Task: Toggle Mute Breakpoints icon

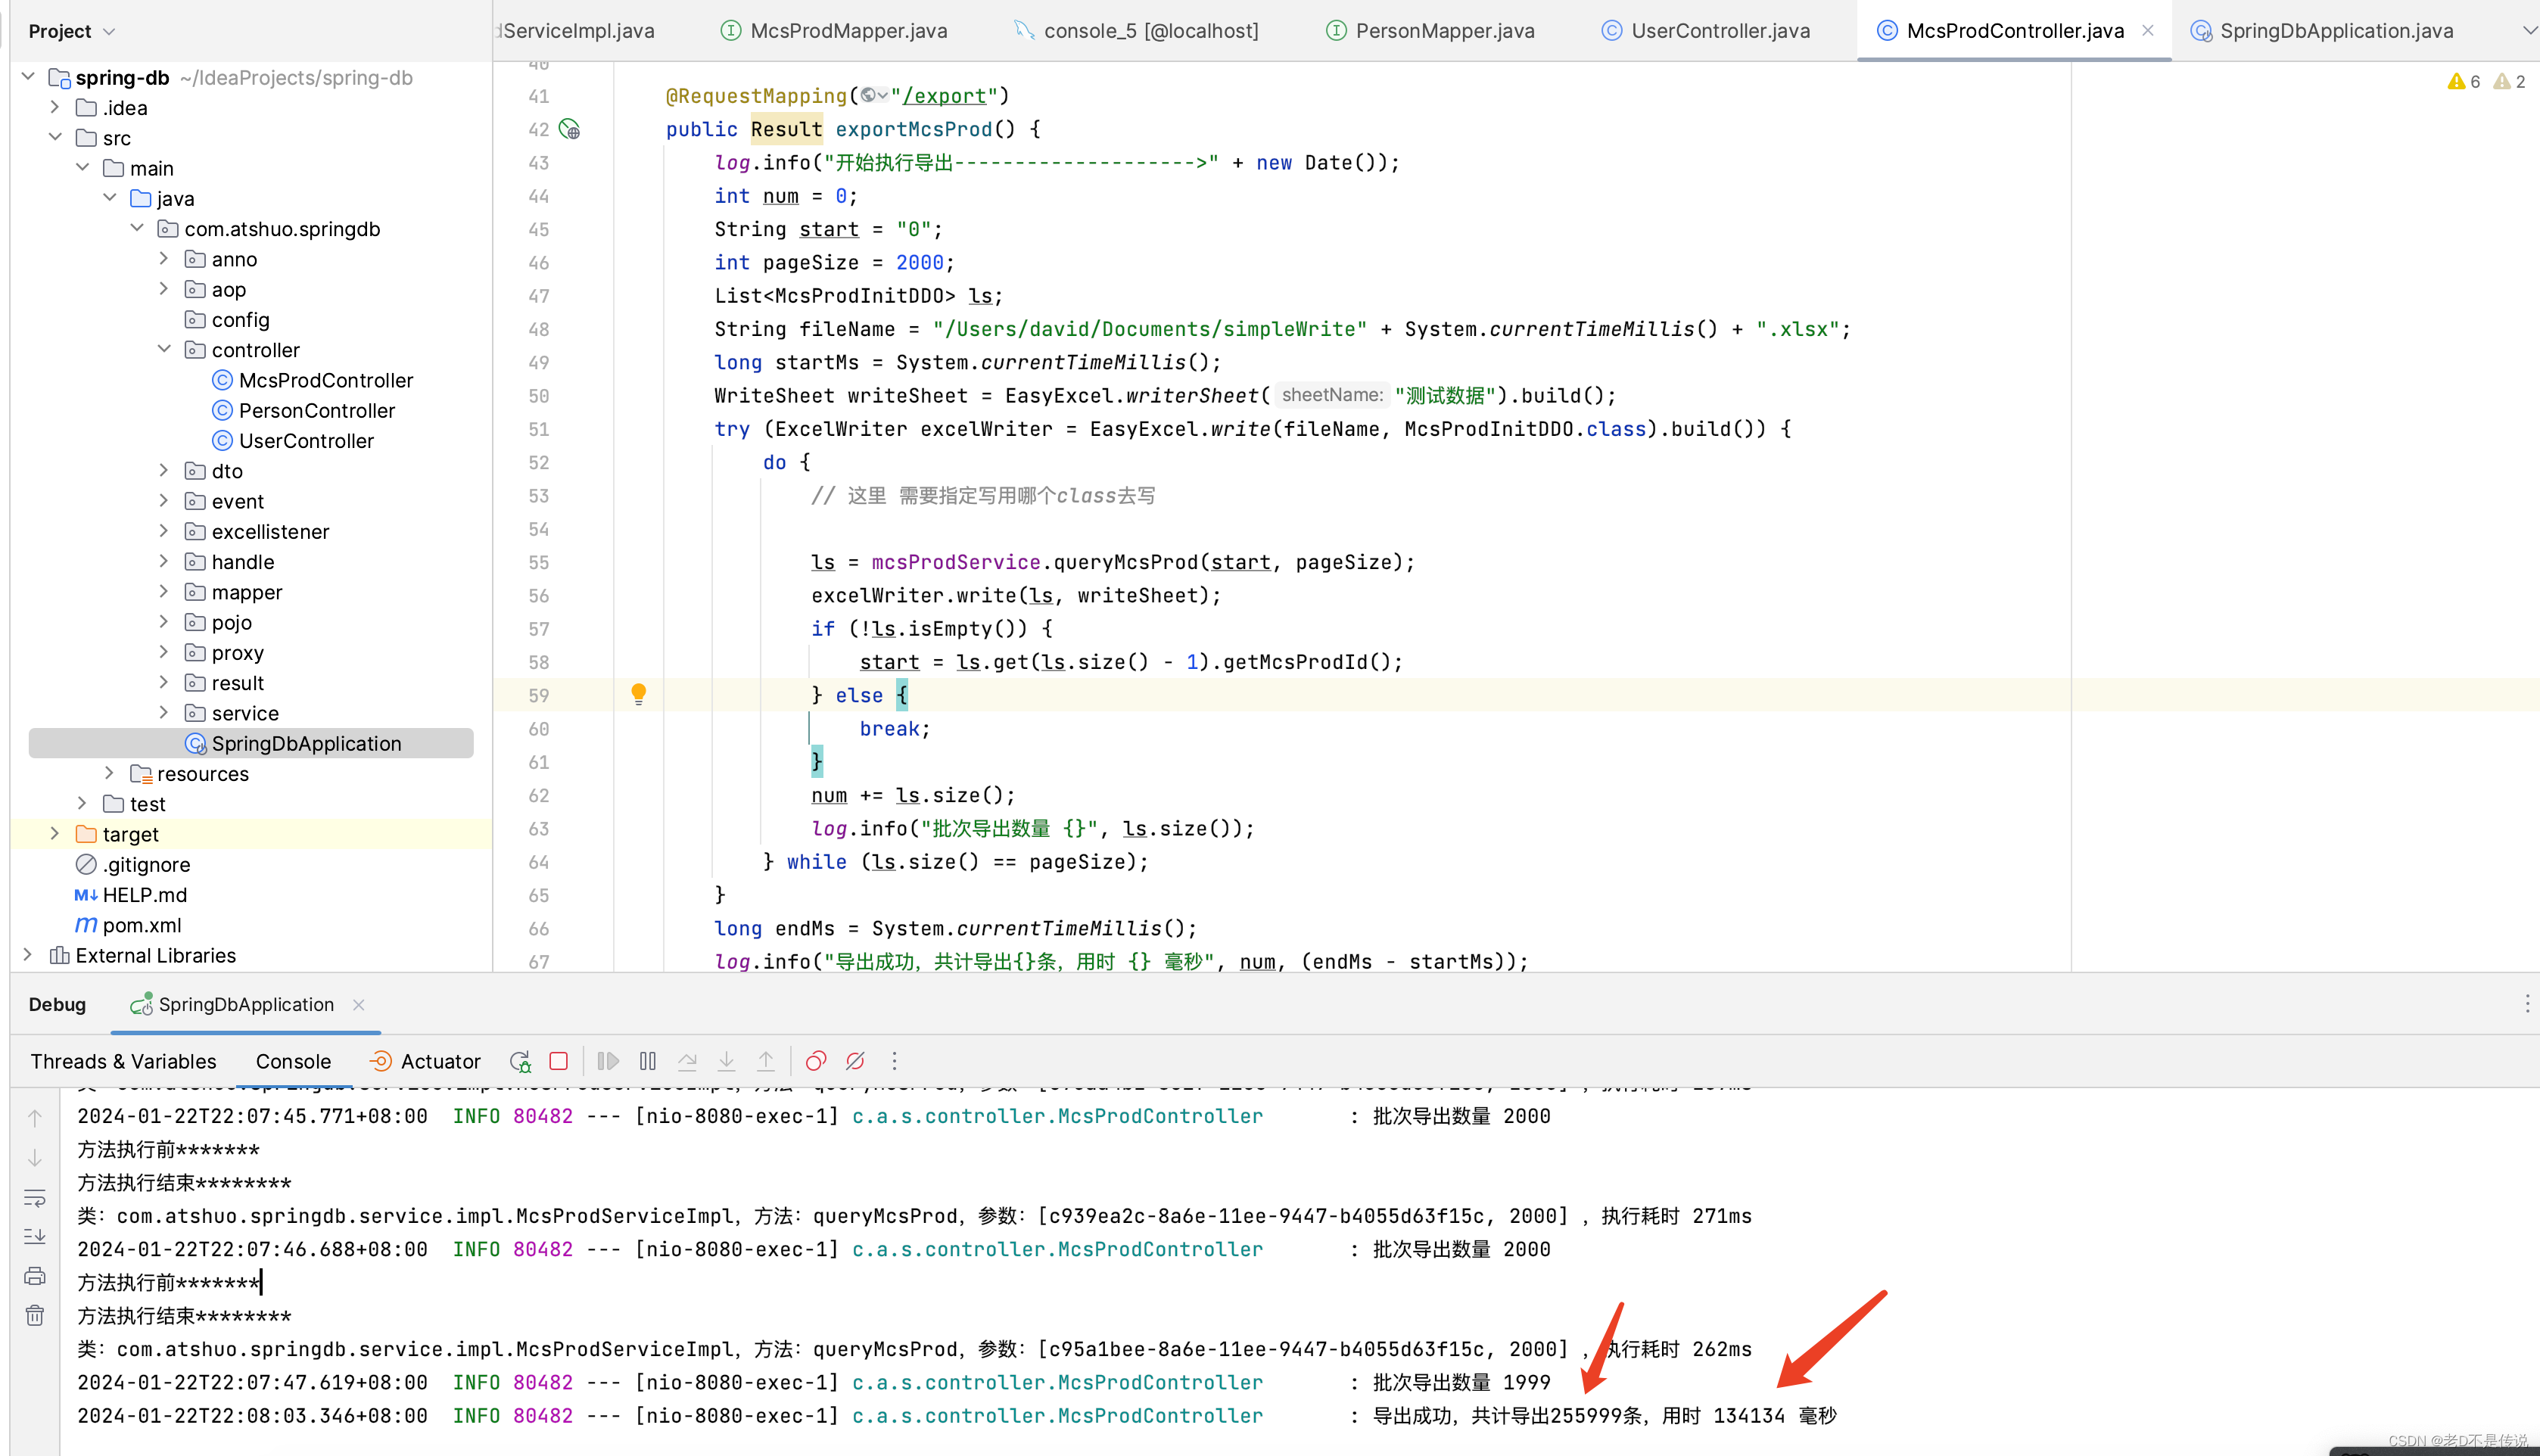Action: coord(855,1061)
